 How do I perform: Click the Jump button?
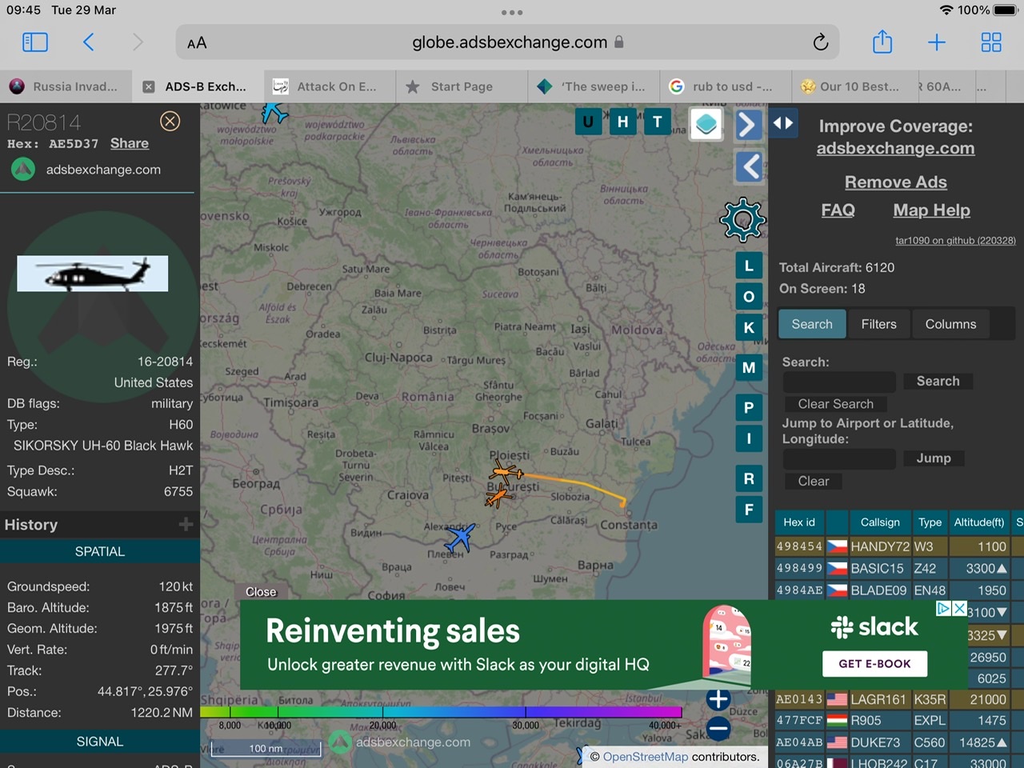coord(934,458)
